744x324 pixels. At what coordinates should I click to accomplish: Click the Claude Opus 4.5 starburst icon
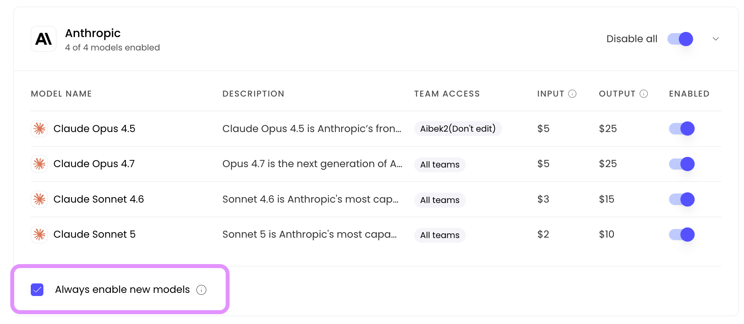39,128
